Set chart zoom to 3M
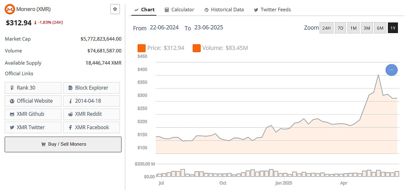 coord(367,28)
